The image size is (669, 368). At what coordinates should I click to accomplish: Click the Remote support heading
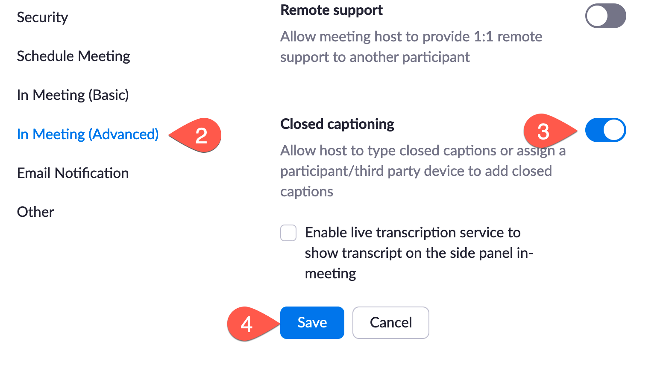tap(331, 10)
